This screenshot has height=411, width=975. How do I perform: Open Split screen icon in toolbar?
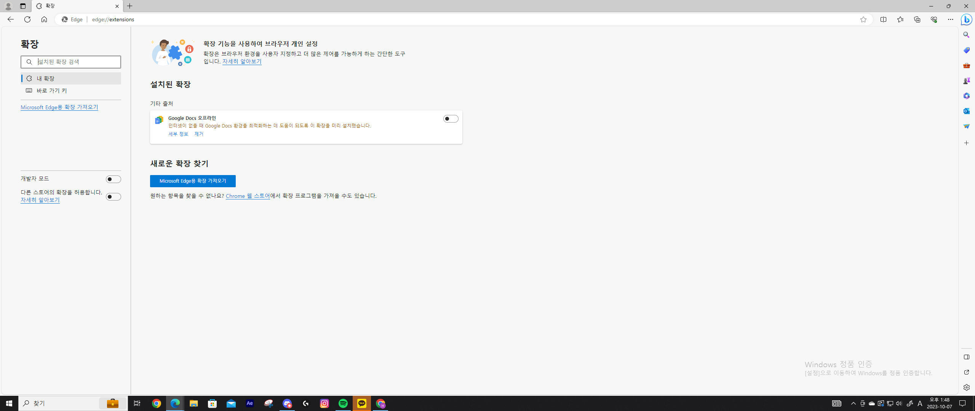(883, 19)
